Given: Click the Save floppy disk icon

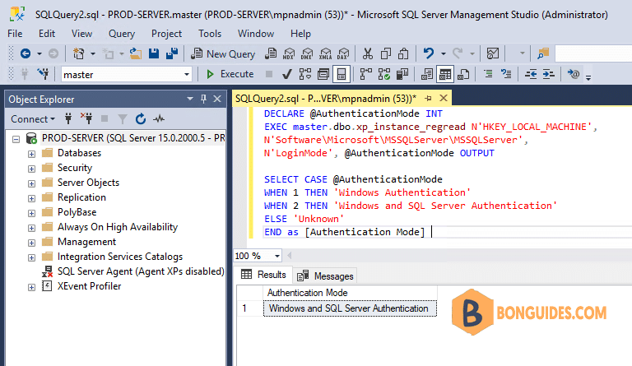Looking at the screenshot, I should [x=154, y=53].
